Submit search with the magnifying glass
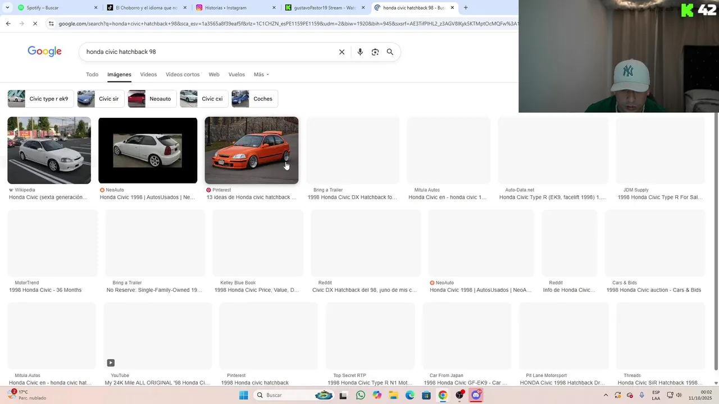Screen dimensions: 719x404 tap(390, 52)
